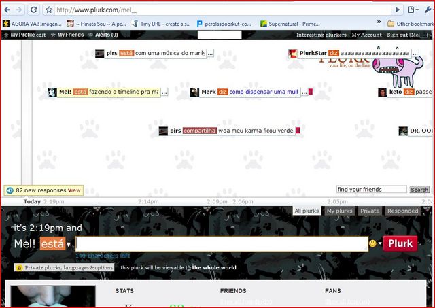Image resolution: width=435 pixels, height=308 pixels.
Task: Select All plurks tab
Action: [x=307, y=211]
